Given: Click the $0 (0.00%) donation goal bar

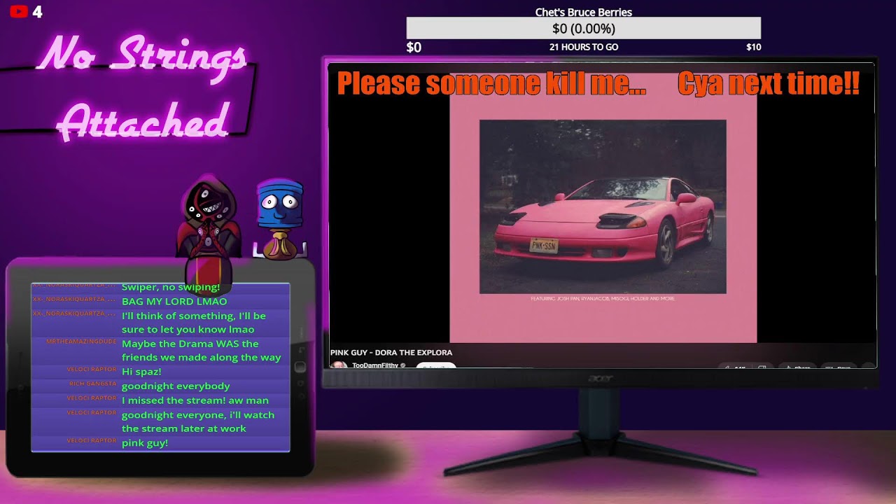Looking at the screenshot, I should tap(583, 29).
